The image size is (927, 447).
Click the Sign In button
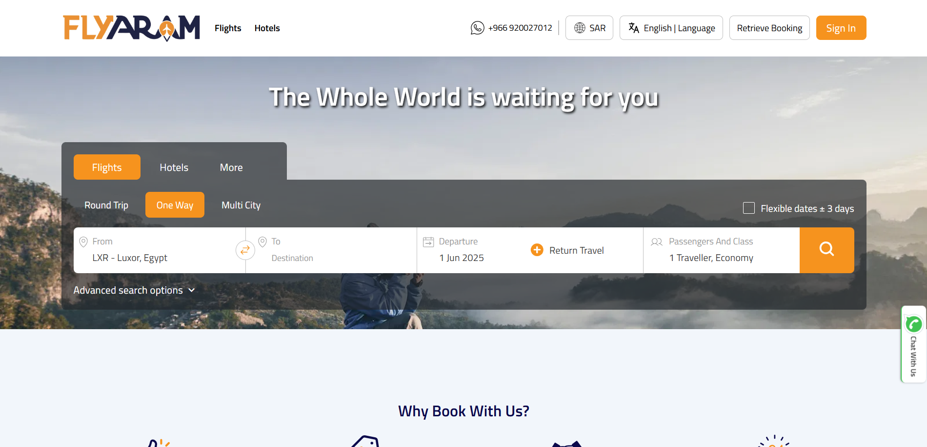[841, 28]
